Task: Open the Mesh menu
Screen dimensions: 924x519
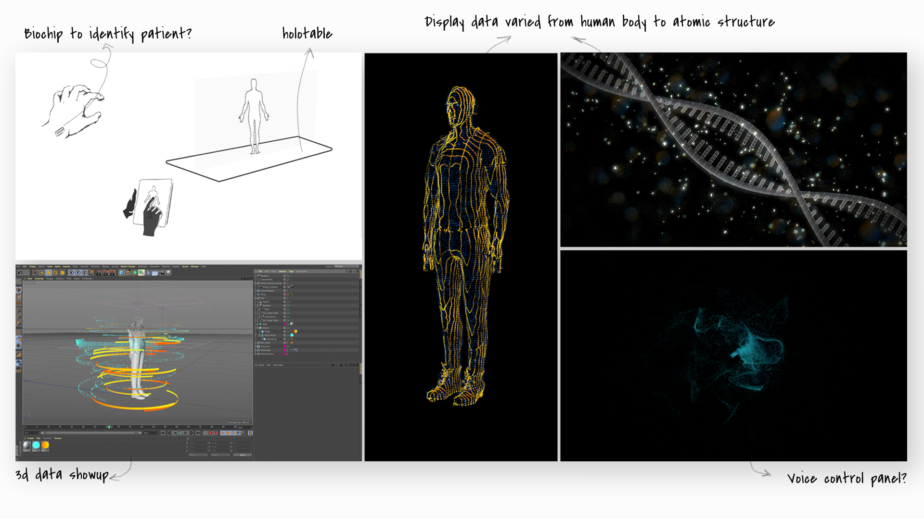Action: pyautogui.click(x=58, y=267)
